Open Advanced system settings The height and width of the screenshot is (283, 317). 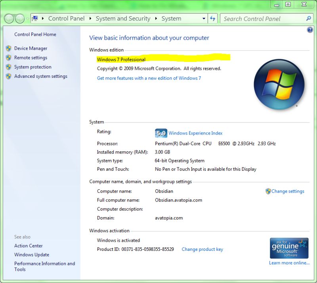point(42,76)
